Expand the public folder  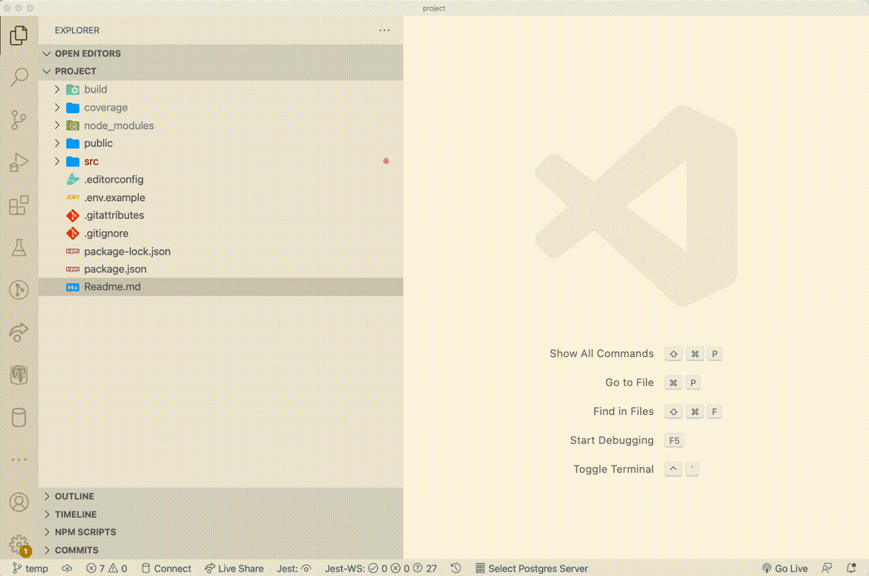click(x=221, y=143)
